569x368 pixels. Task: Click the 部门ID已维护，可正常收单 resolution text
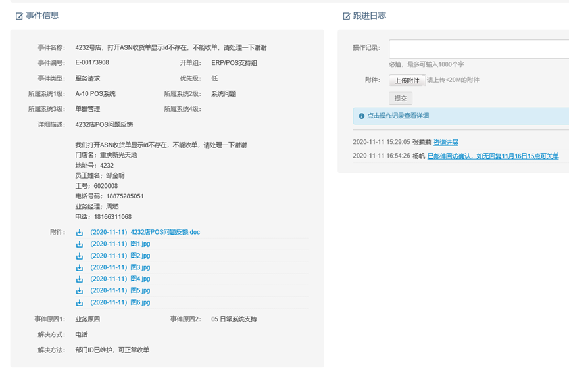(112, 350)
